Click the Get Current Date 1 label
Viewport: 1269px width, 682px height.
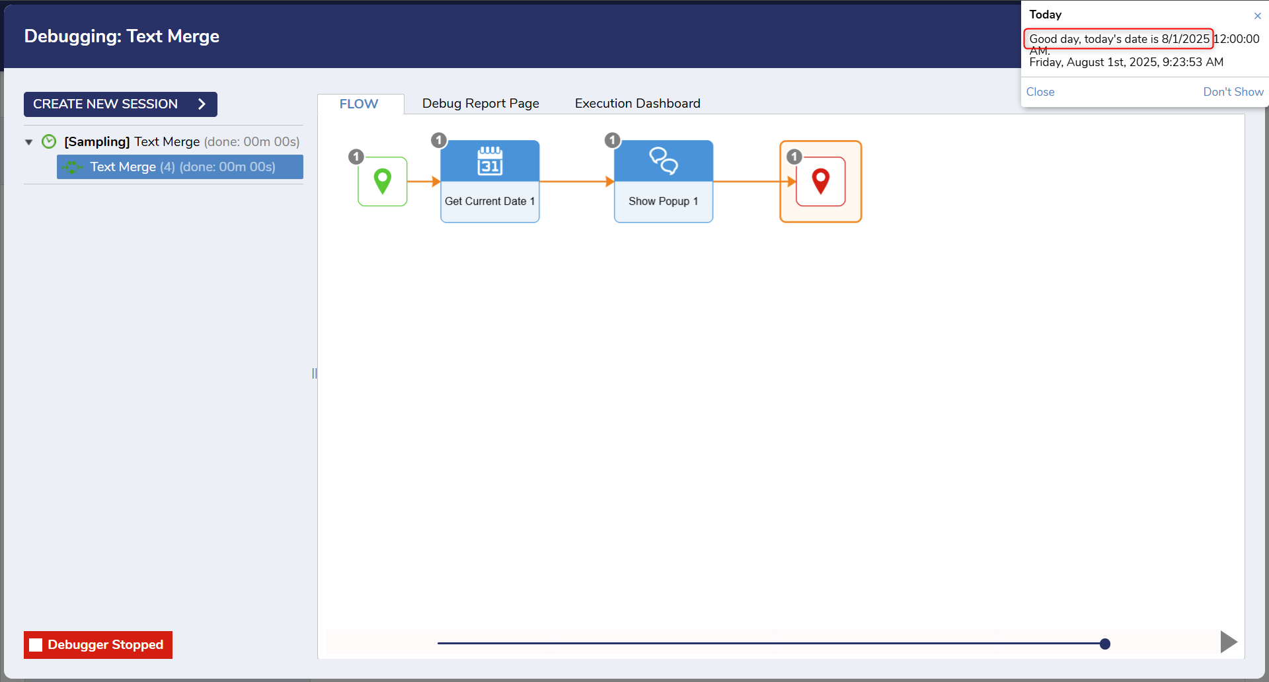coord(490,202)
